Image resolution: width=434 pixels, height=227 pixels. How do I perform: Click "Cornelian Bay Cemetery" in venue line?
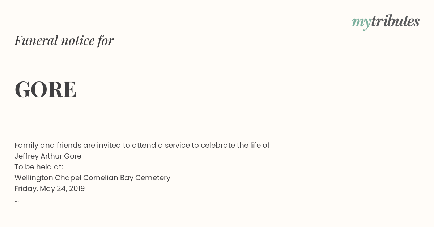127,178
